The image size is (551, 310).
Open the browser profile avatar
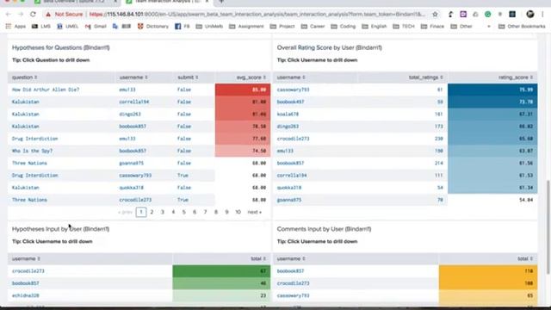click(x=530, y=15)
